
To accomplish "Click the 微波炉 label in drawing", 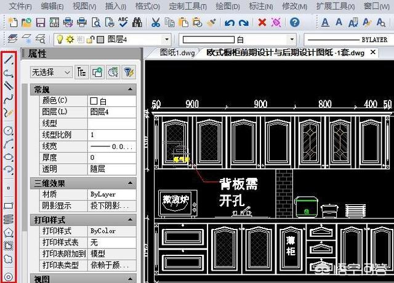I will click(x=176, y=199).
